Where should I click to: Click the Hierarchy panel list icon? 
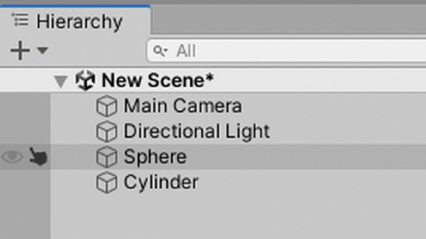20,20
